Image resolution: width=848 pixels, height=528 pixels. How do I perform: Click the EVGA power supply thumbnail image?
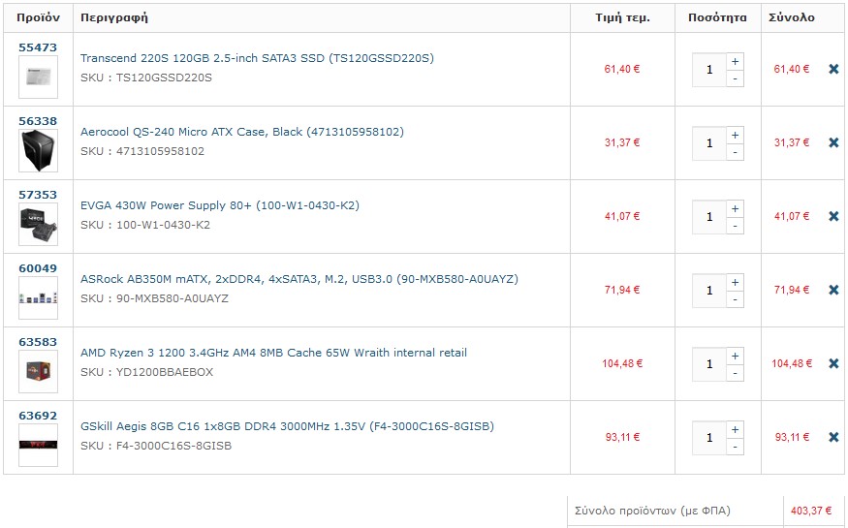pyautogui.click(x=39, y=224)
